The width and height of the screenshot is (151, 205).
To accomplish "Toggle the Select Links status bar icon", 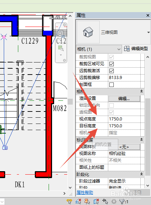I will [x=69, y=202].
